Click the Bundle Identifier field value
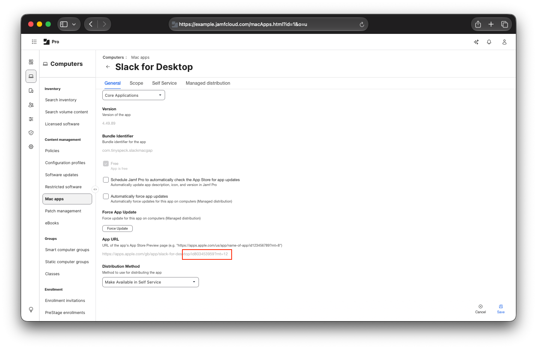Viewport: 537px width, 349px height. coord(127,151)
